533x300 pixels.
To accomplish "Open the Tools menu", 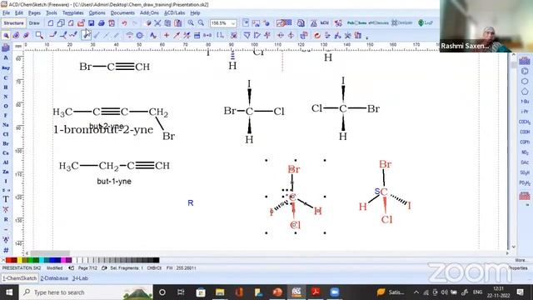I will [52, 13].
